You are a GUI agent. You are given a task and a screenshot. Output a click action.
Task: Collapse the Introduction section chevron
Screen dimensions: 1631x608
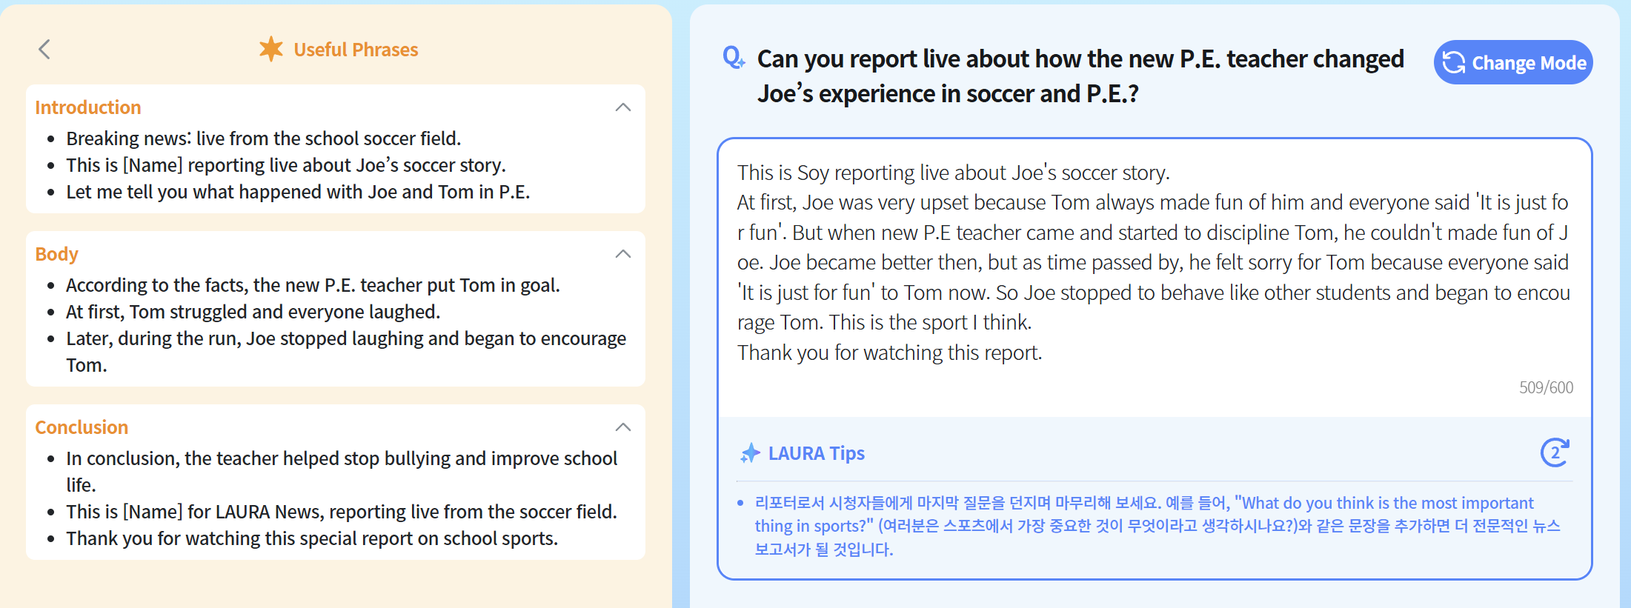pos(623,107)
